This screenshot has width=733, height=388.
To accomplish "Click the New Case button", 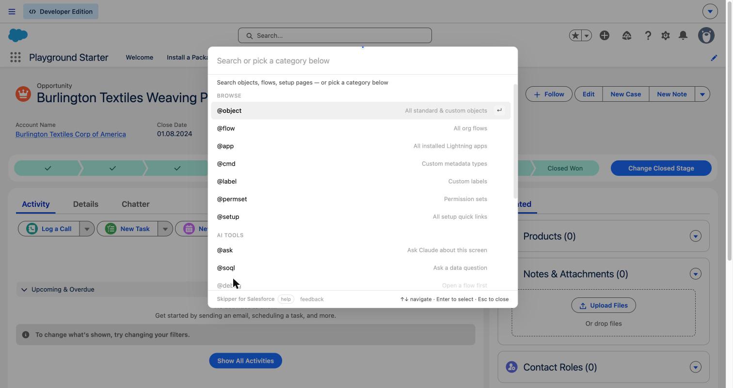I will point(626,94).
